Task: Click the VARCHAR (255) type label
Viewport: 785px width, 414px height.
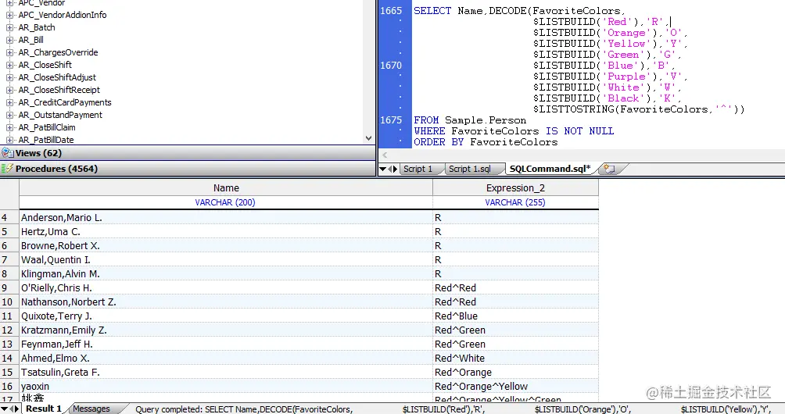Action: (x=515, y=202)
